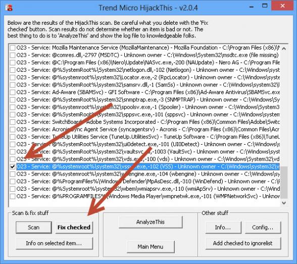This screenshot has width=297, height=264.
Task: Select the netlogon.dll Netlogon row text
Action: [148, 70]
